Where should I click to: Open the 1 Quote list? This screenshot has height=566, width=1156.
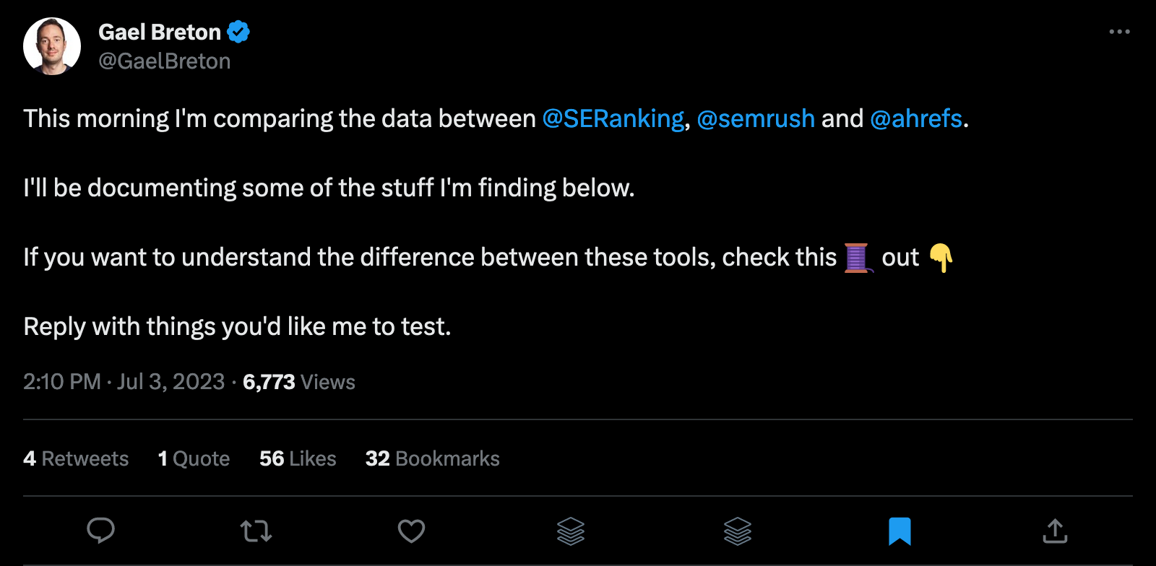pos(194,458)
